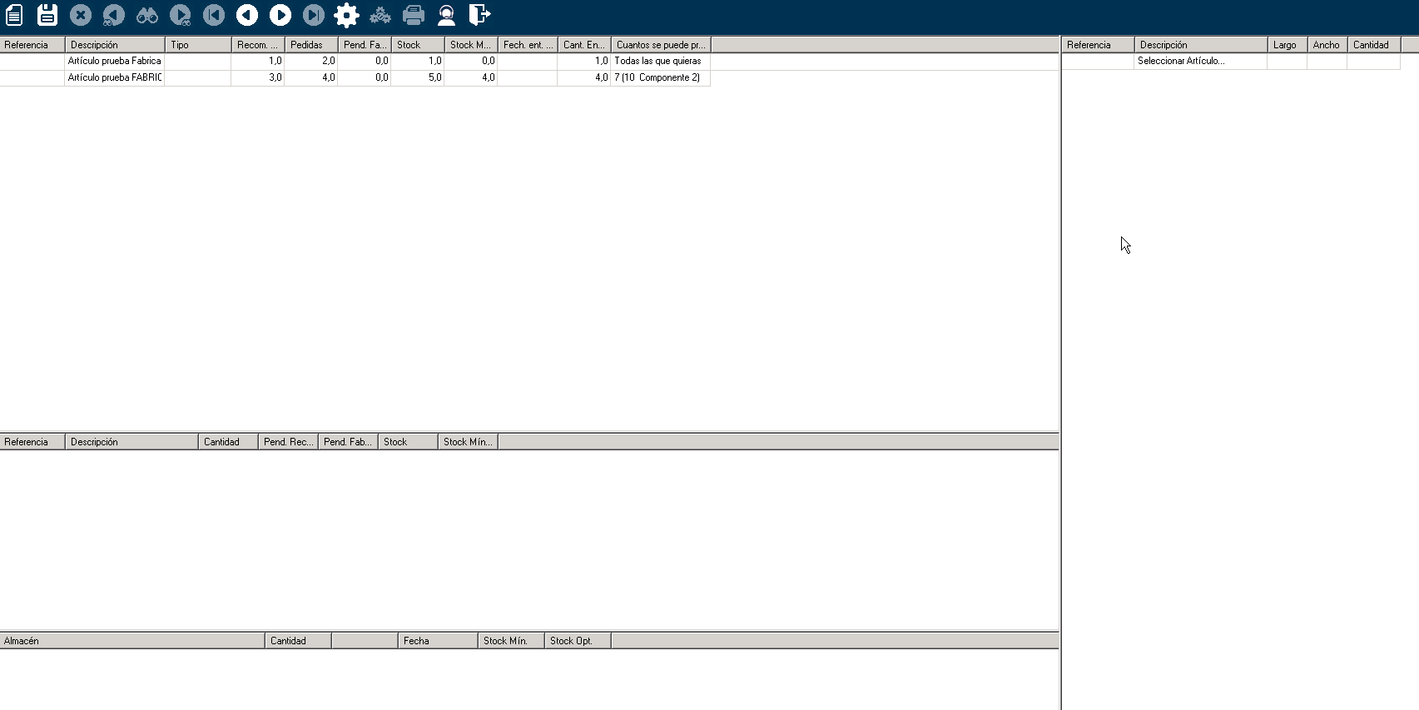The image size is (1419, 710).
Task: Click the binoculars search icon
Action: point(147,15)
